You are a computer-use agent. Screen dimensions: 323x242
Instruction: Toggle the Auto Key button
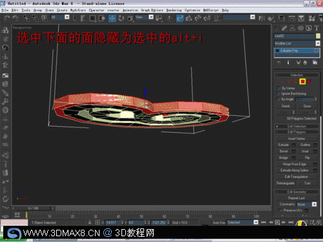coord(219,223)
